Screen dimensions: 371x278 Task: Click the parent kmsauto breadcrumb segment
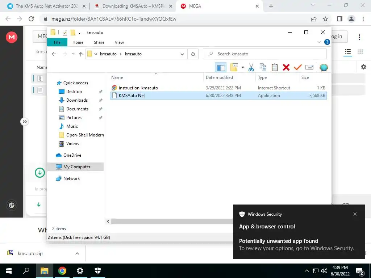click(x=108, y=54)
